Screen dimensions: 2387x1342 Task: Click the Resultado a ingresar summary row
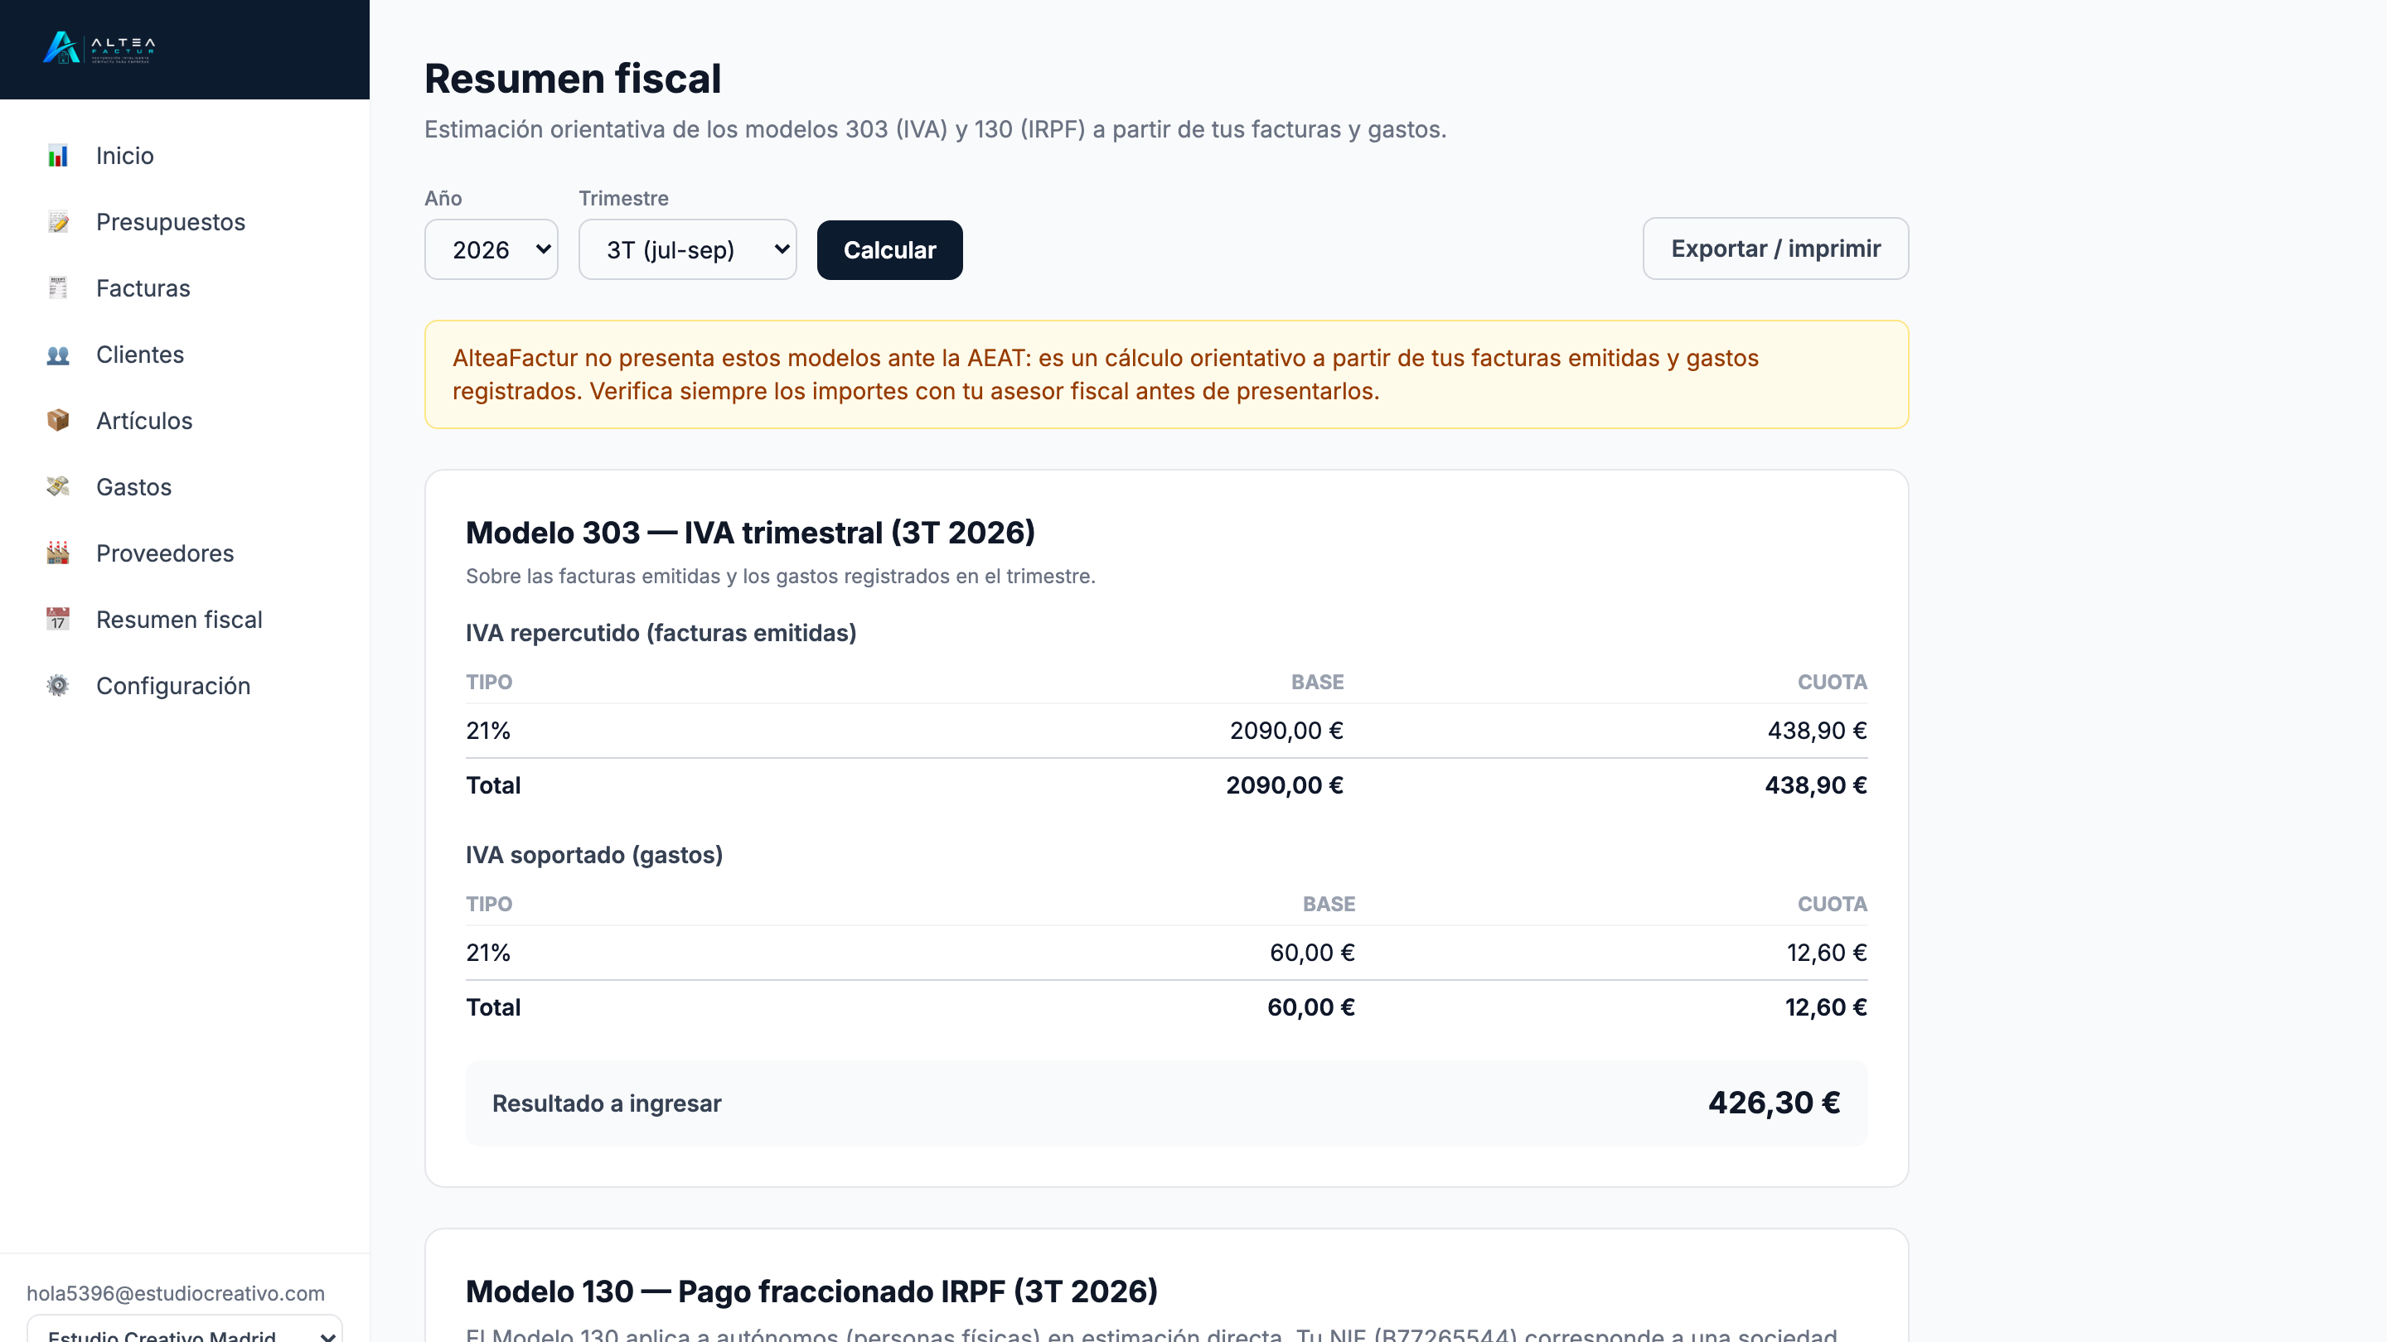[x=1165, y=1103]
